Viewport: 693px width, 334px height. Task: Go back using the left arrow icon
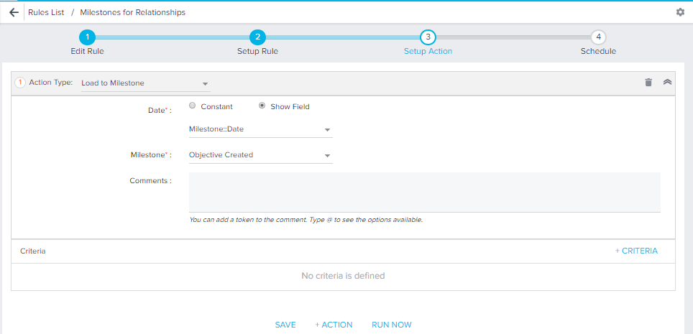coord(14,12)
